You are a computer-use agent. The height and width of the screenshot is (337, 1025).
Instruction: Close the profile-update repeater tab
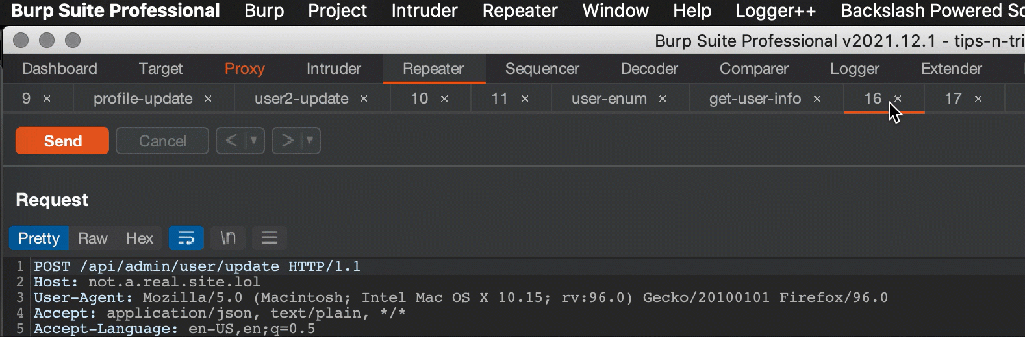click(x=208, y=99)
